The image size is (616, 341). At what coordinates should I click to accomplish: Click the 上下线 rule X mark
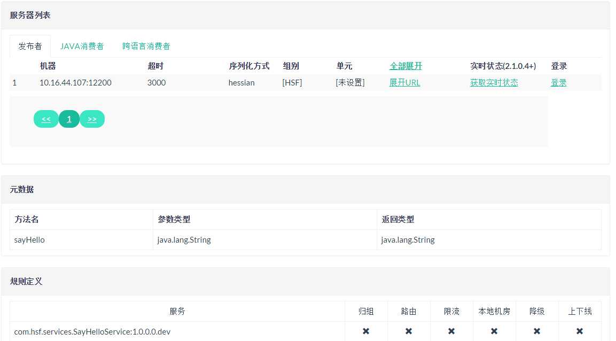(579, 331)
